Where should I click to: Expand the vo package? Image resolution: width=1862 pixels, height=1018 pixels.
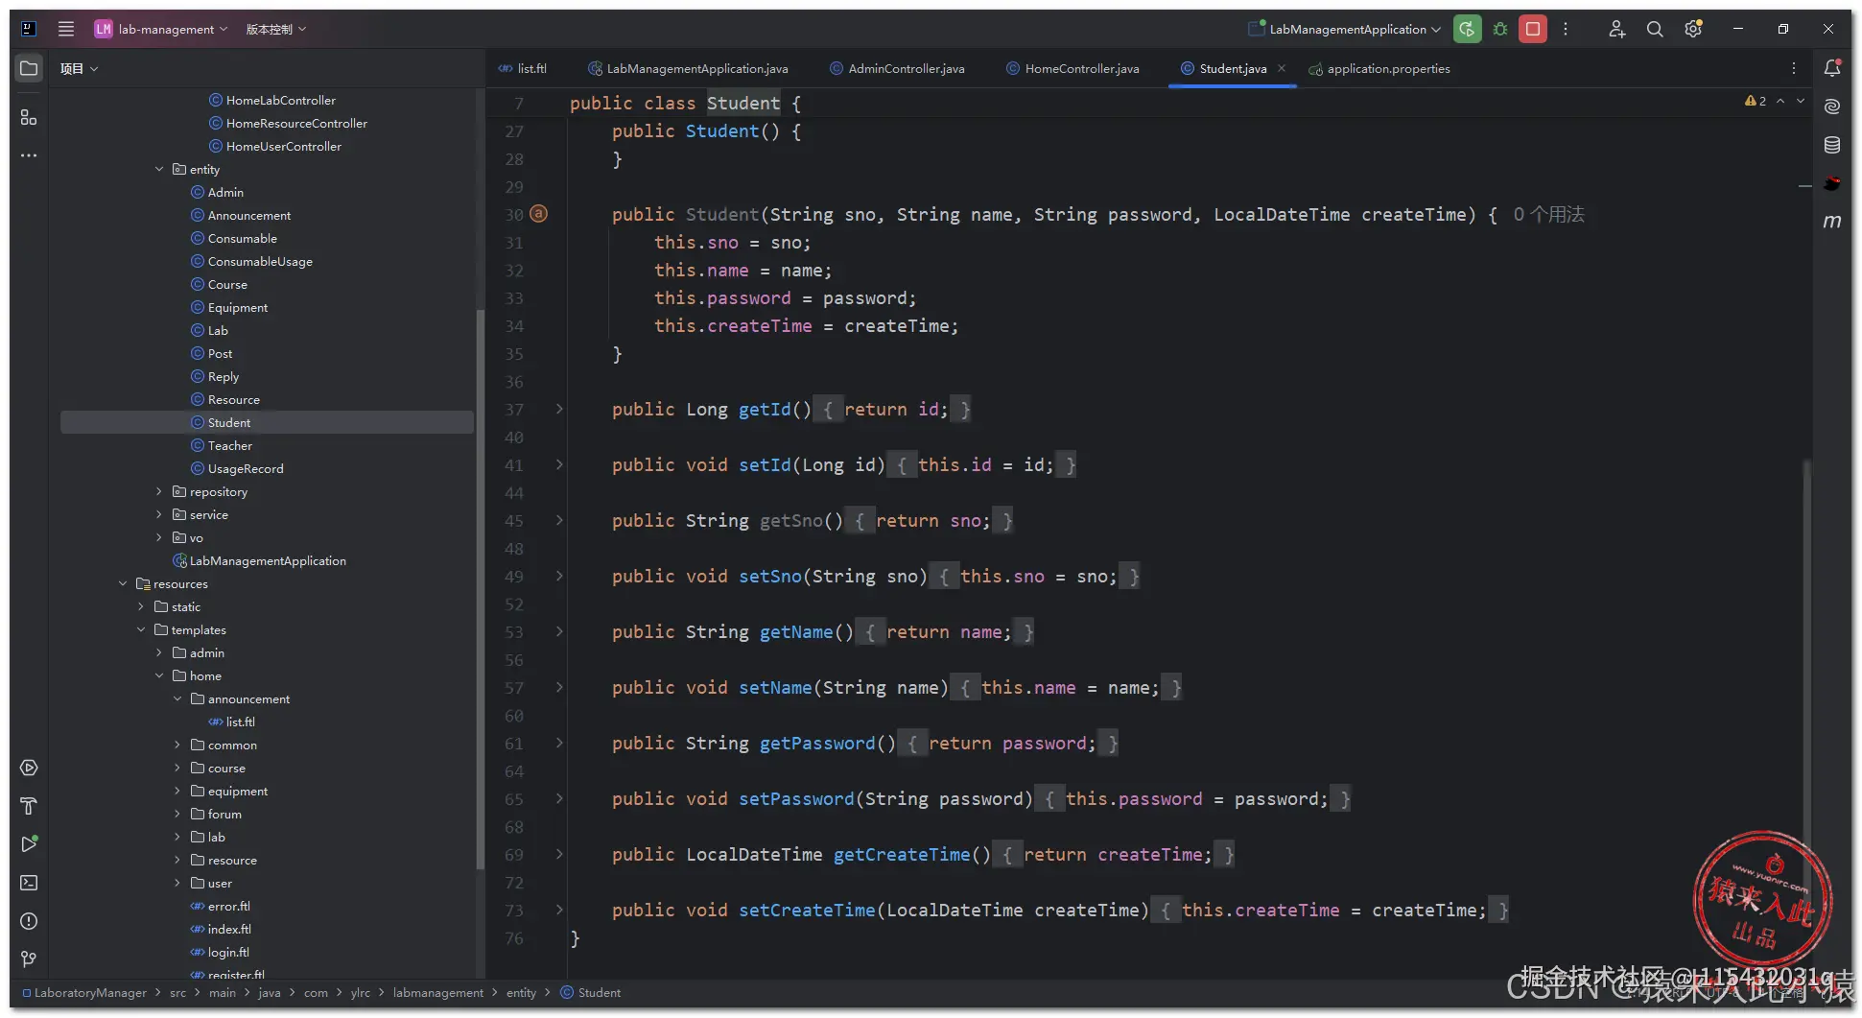(159, 537)
